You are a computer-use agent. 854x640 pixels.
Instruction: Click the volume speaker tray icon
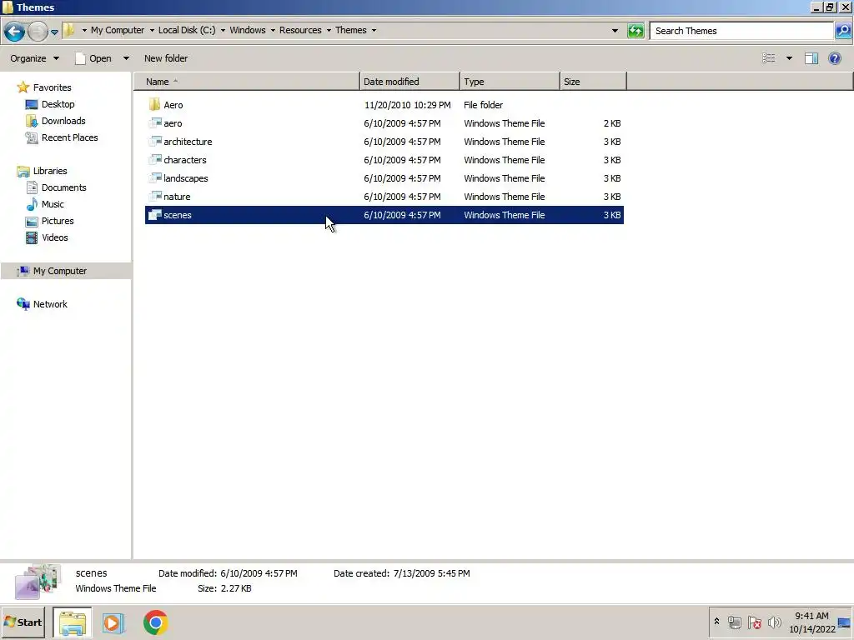coord(774,622)
